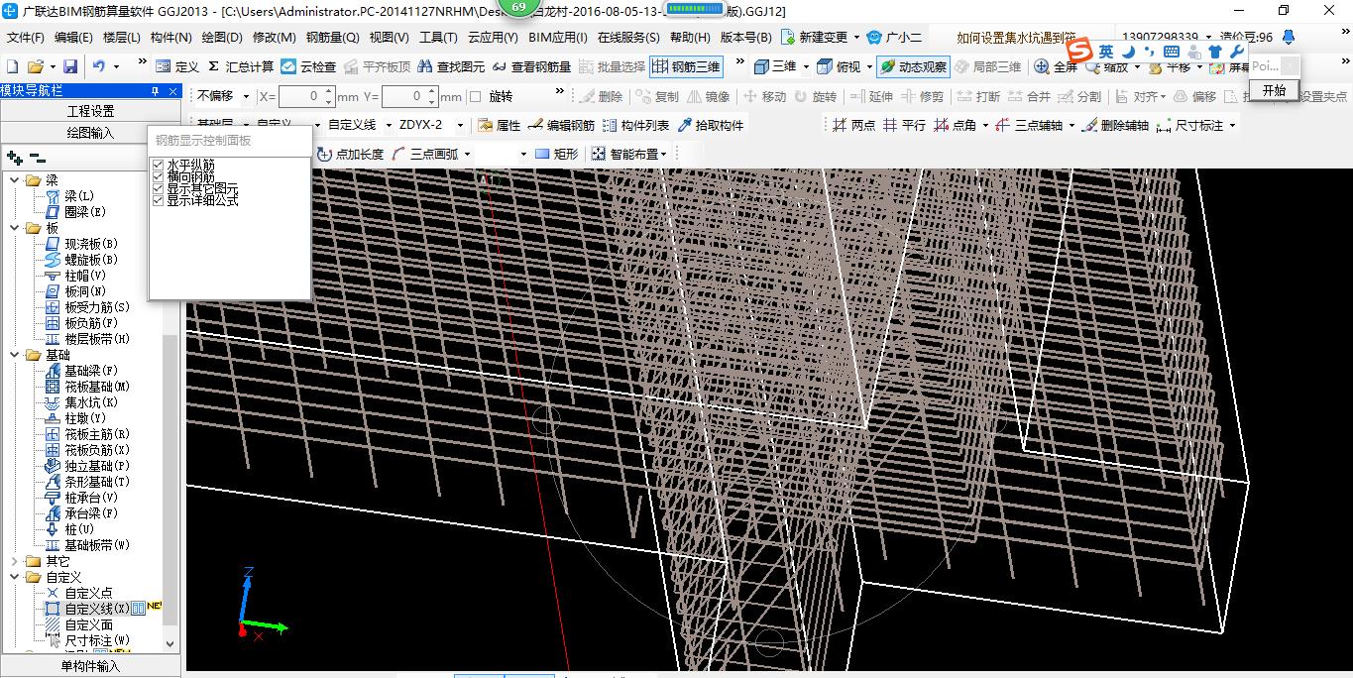Click 绘图输入 navigation button
Viewport: 1353px width, 678px height.
[x=90, y=132]
